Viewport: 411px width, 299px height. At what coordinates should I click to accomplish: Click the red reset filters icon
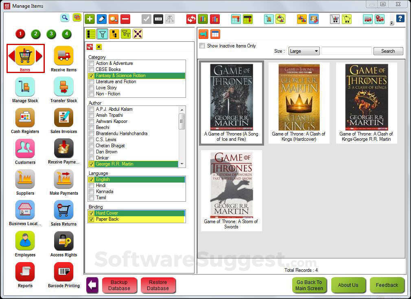[x=90, y=47]
